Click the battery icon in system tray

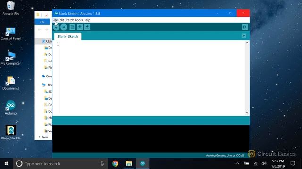[x=246, y=164]
